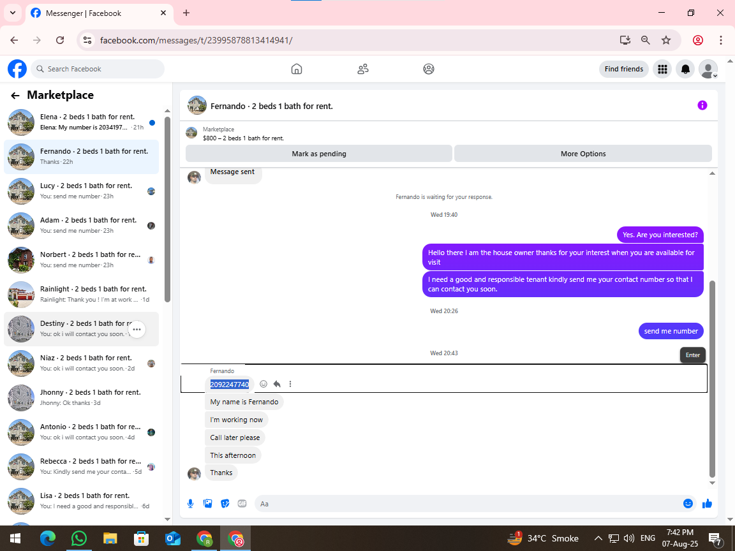Focus the Search Facebook field
The width and height of the screenshot is (735, 551).
pos(98,69)
